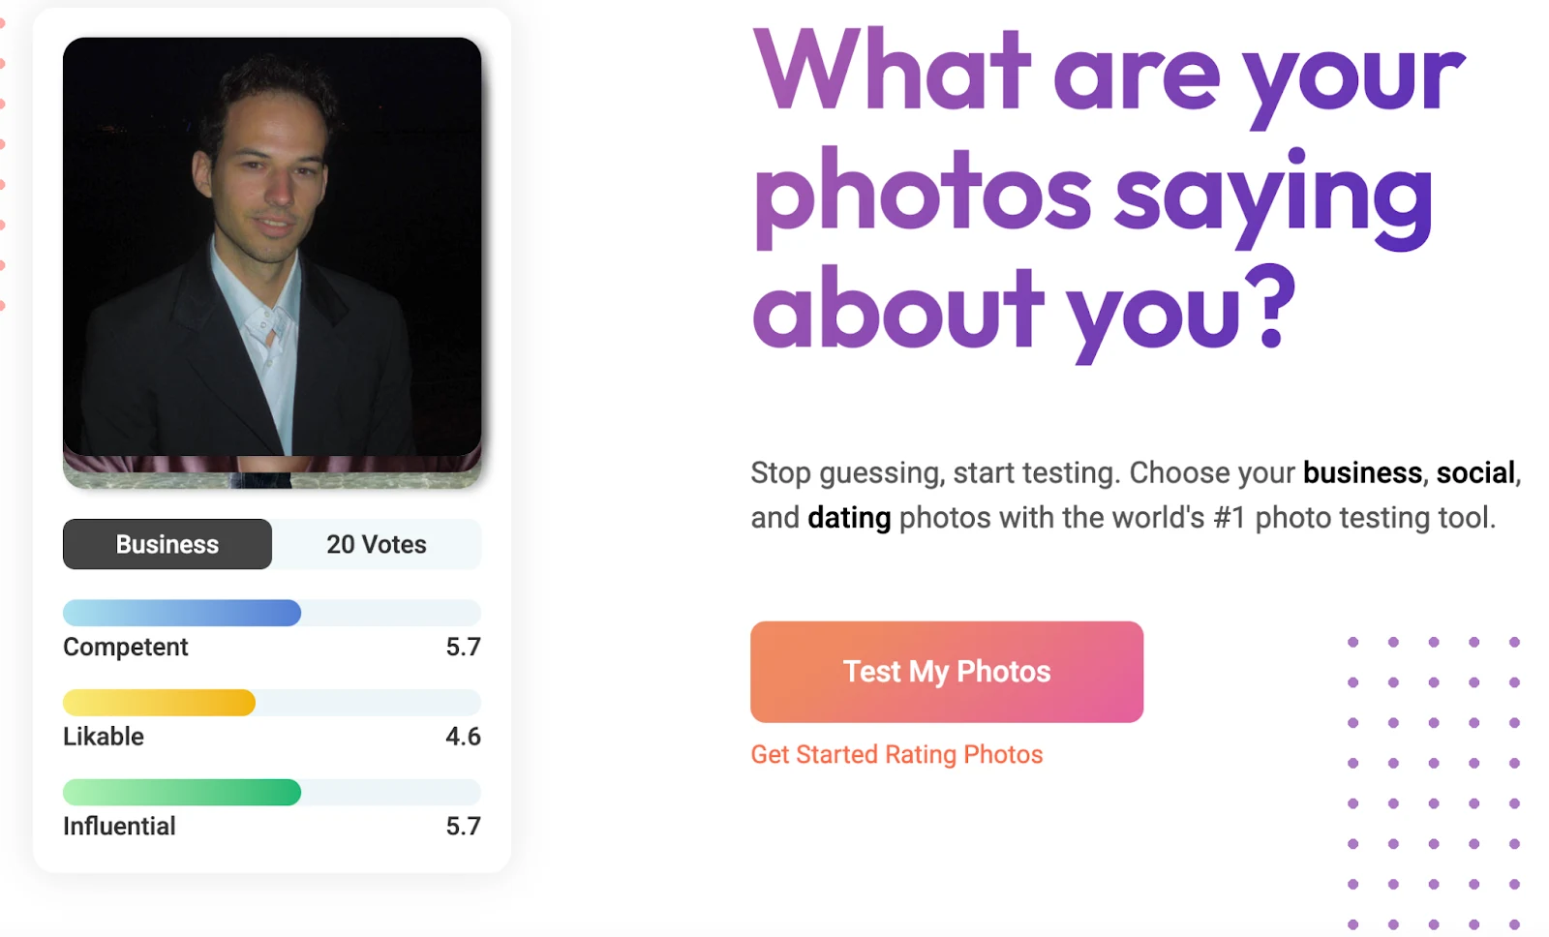Viewport: 1549px width, 937px height.
Task: Click the Likable label
Action: tap(104, 737)
